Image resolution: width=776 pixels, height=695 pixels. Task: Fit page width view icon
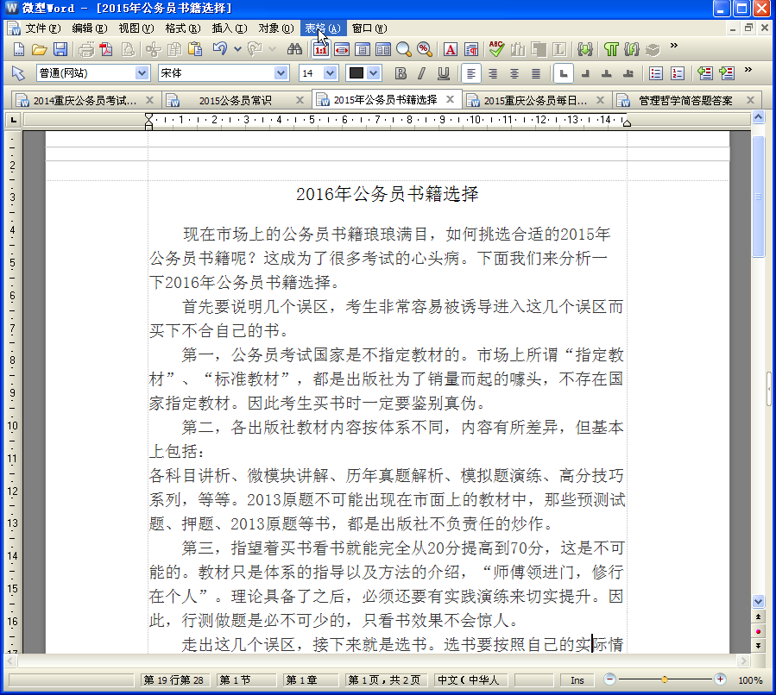click(342, 49)
